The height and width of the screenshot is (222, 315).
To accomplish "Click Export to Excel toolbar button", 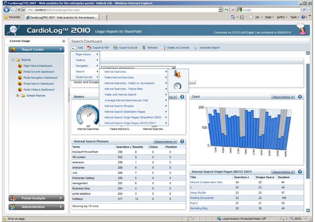I will [125, 48].
